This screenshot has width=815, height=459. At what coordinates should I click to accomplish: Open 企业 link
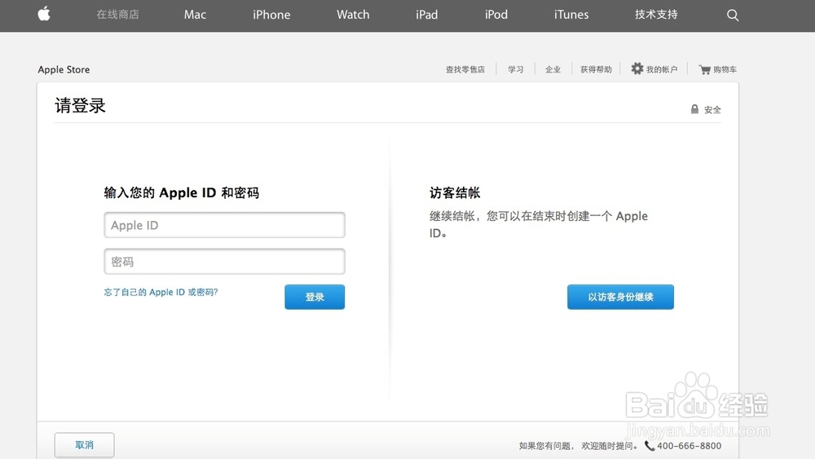(553, 69)
